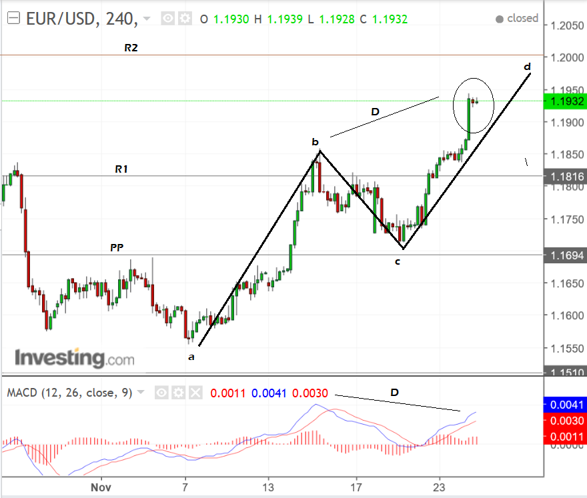Click the red 0.0030 signal axis label
Screen dimensions: 587x498
click(565, 421)
